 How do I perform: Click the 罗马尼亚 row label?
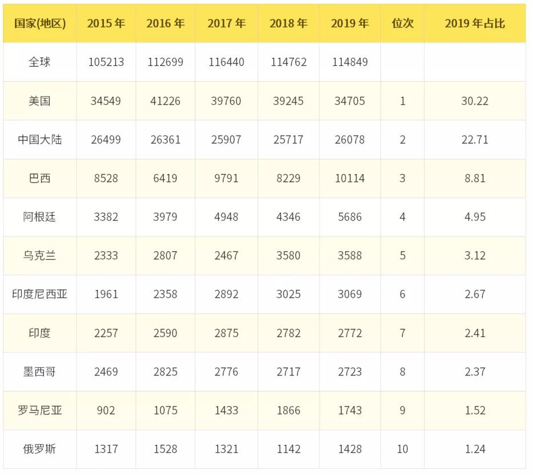(x=39, y=410)
